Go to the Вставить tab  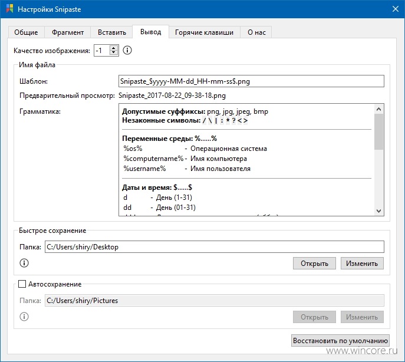[112, 32]
